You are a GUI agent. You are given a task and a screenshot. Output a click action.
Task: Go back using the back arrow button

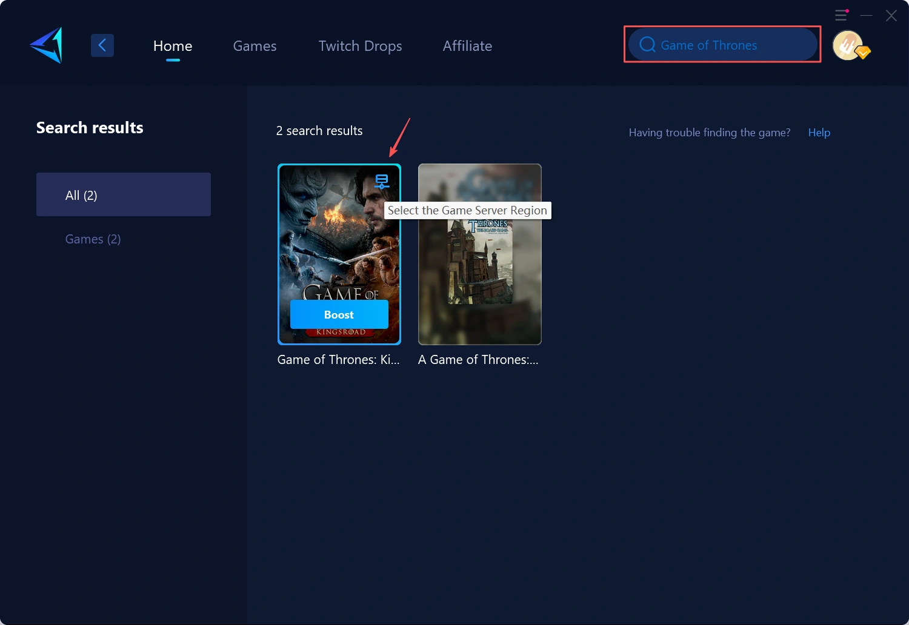point(102,45)
